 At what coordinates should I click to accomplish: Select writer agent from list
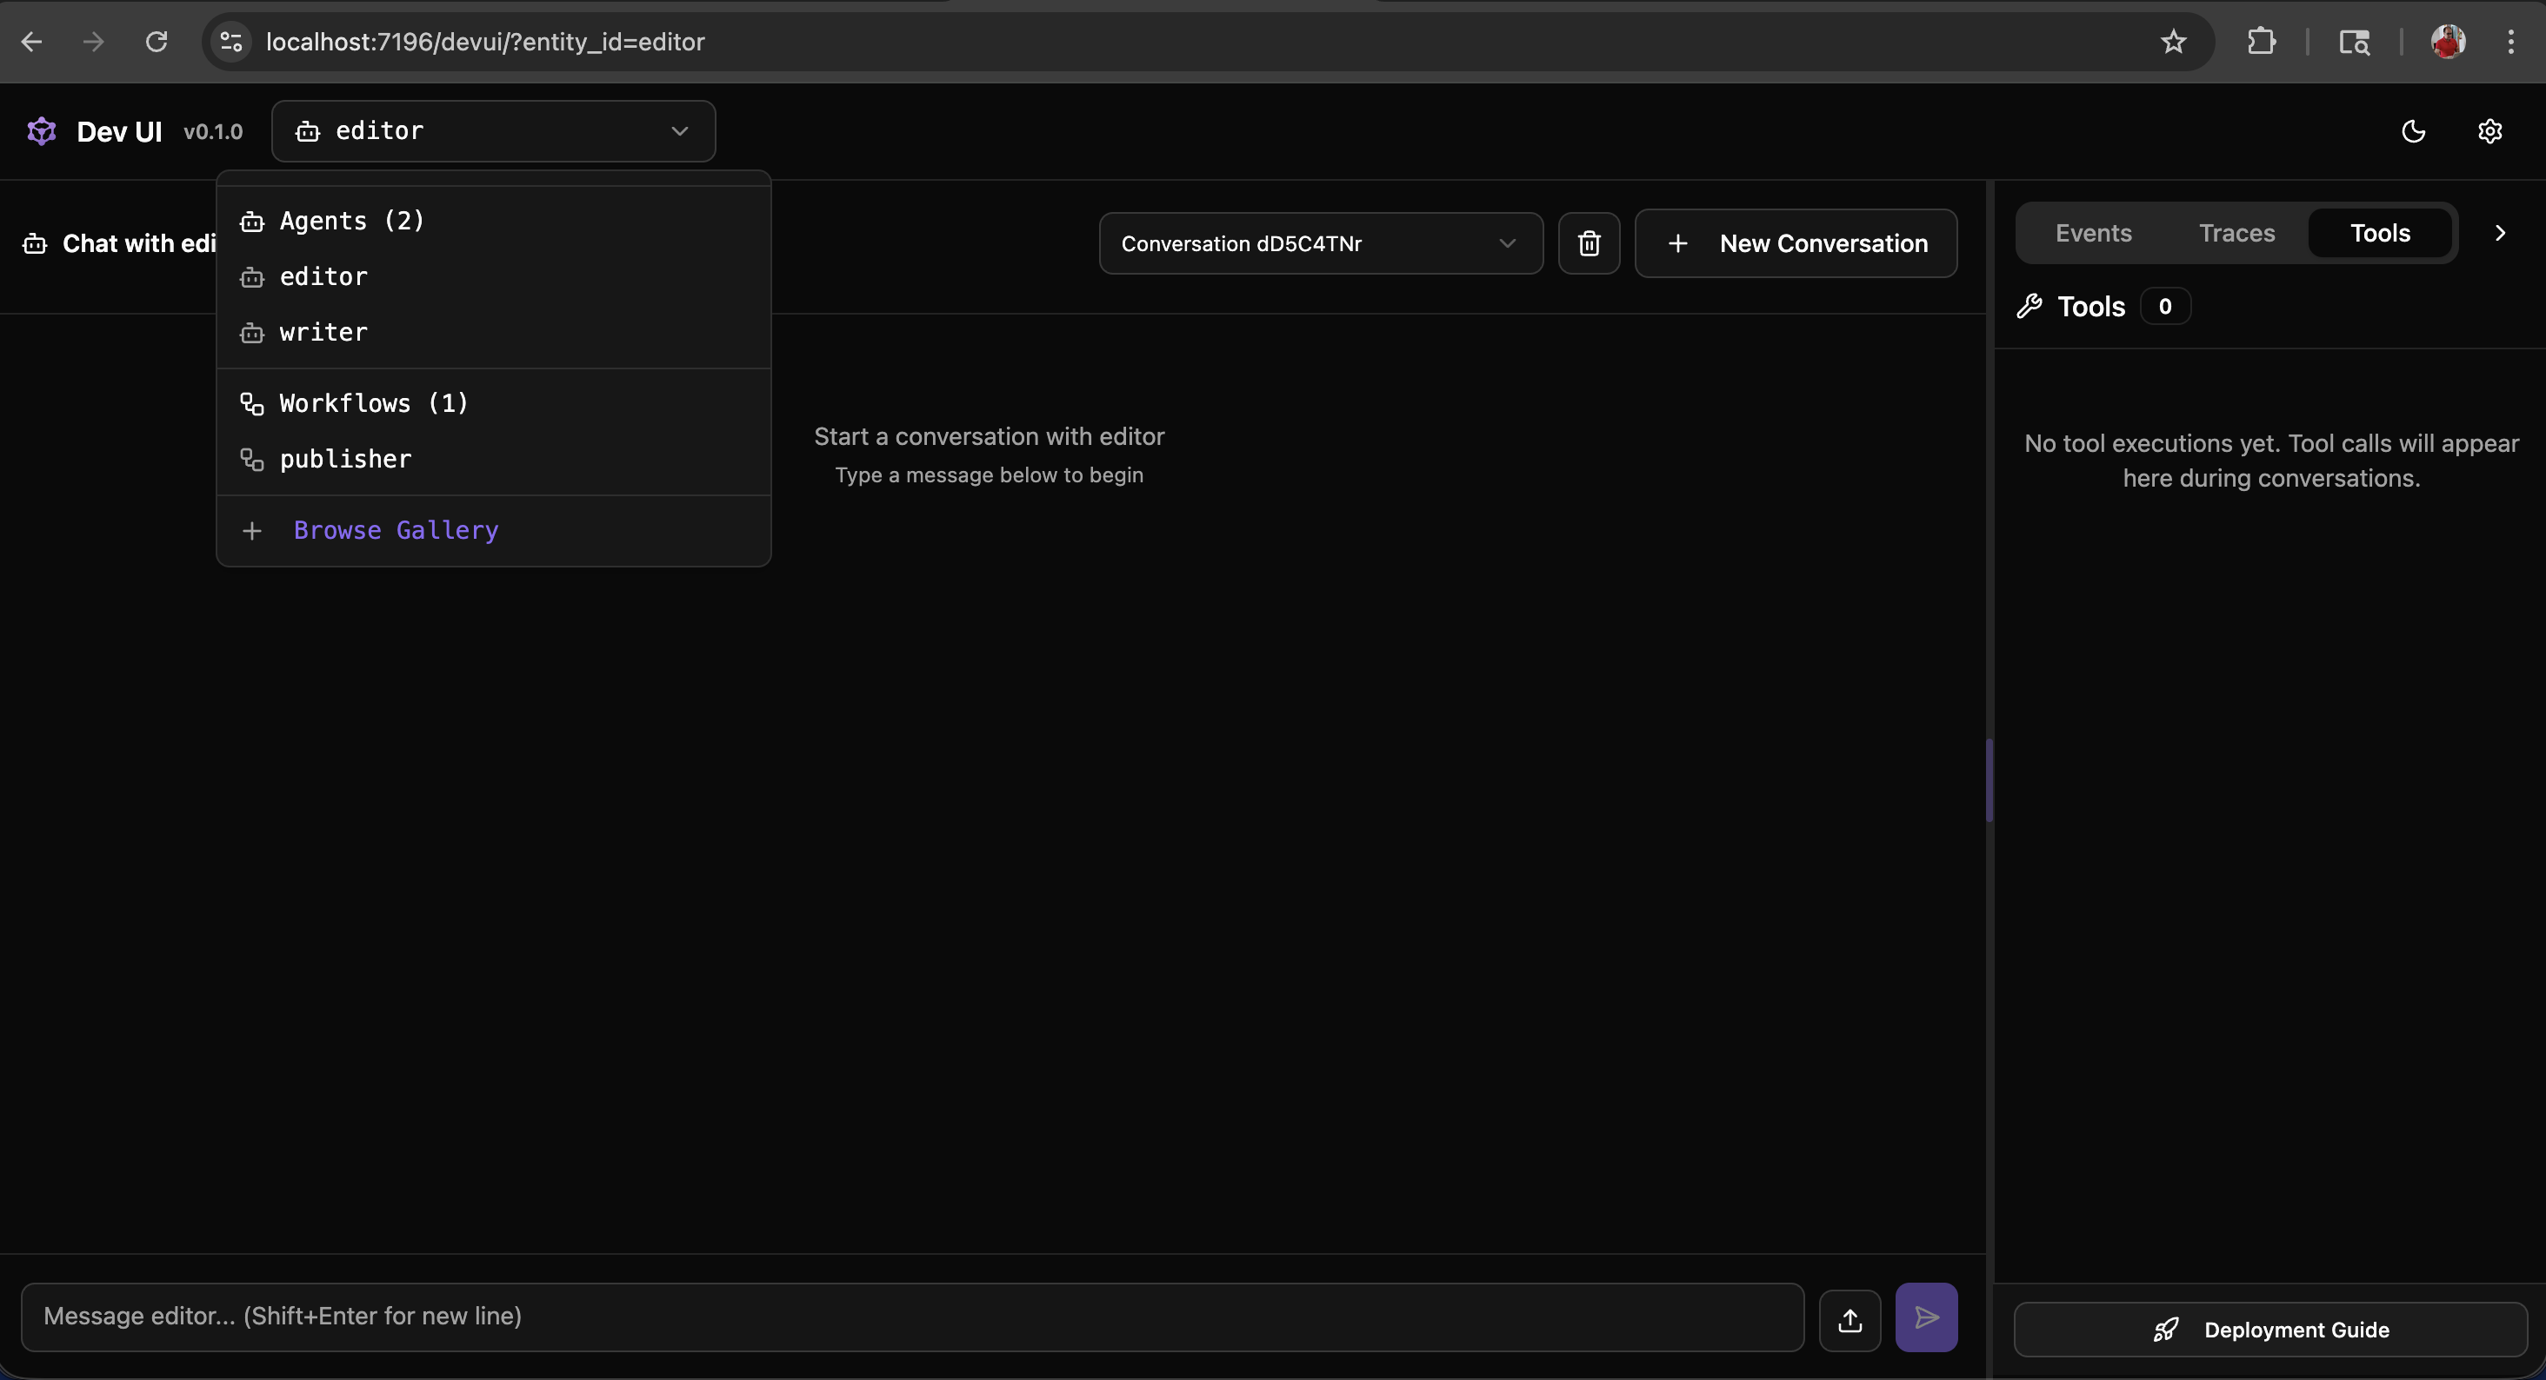(323, 333)
